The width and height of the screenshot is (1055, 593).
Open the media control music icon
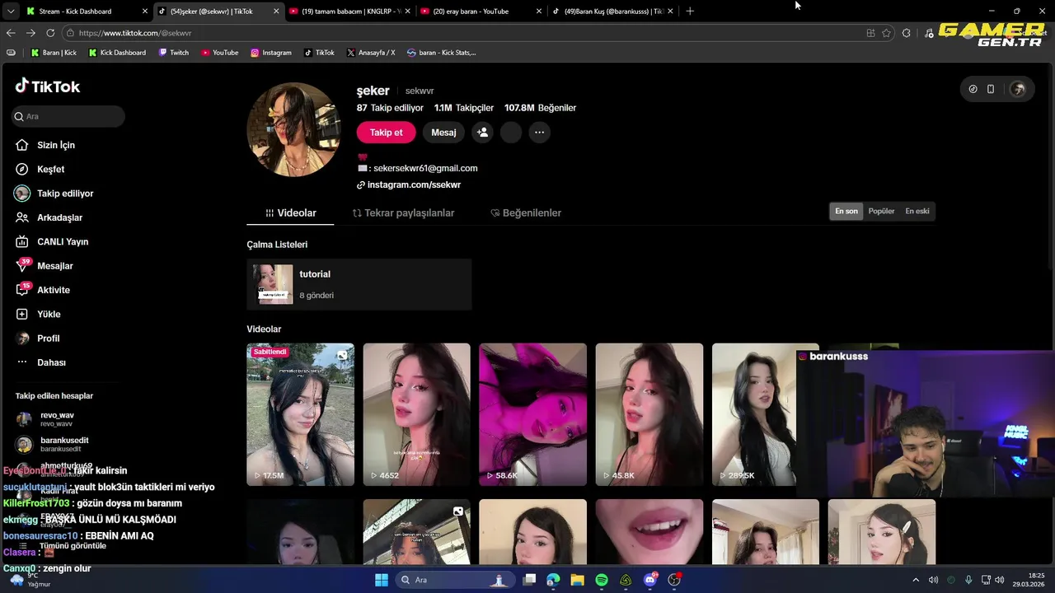(x=929, y=33)
